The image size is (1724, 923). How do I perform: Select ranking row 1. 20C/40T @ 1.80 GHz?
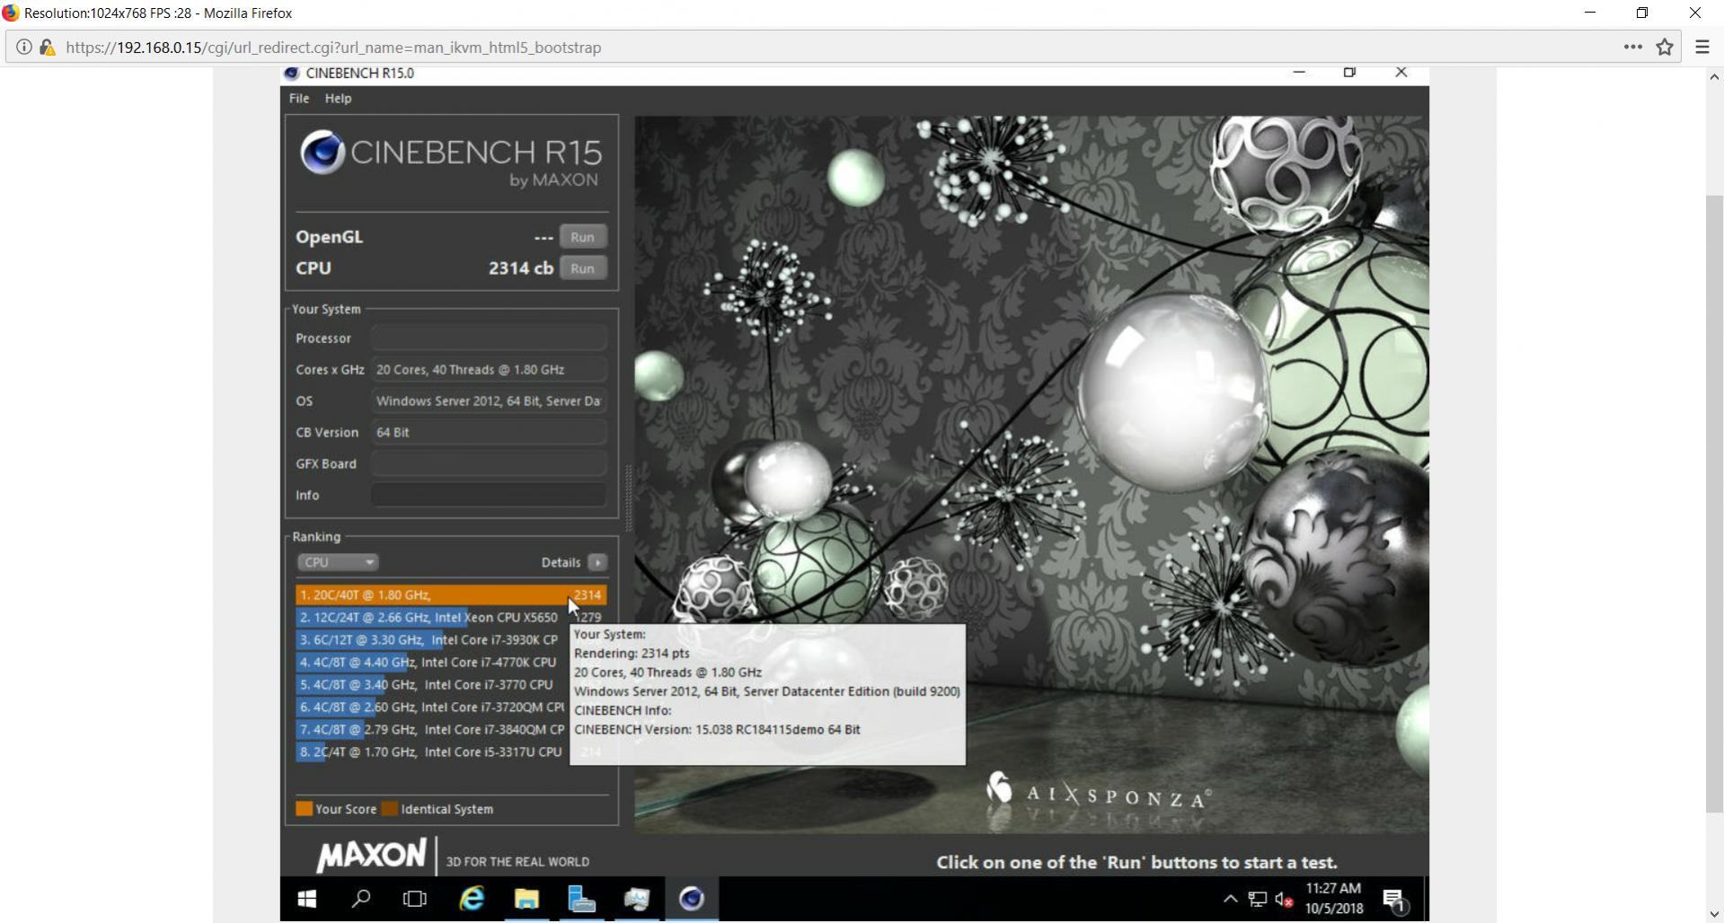451,595
